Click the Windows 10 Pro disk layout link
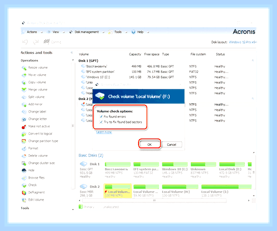The image size is (277, 231). 243,42
